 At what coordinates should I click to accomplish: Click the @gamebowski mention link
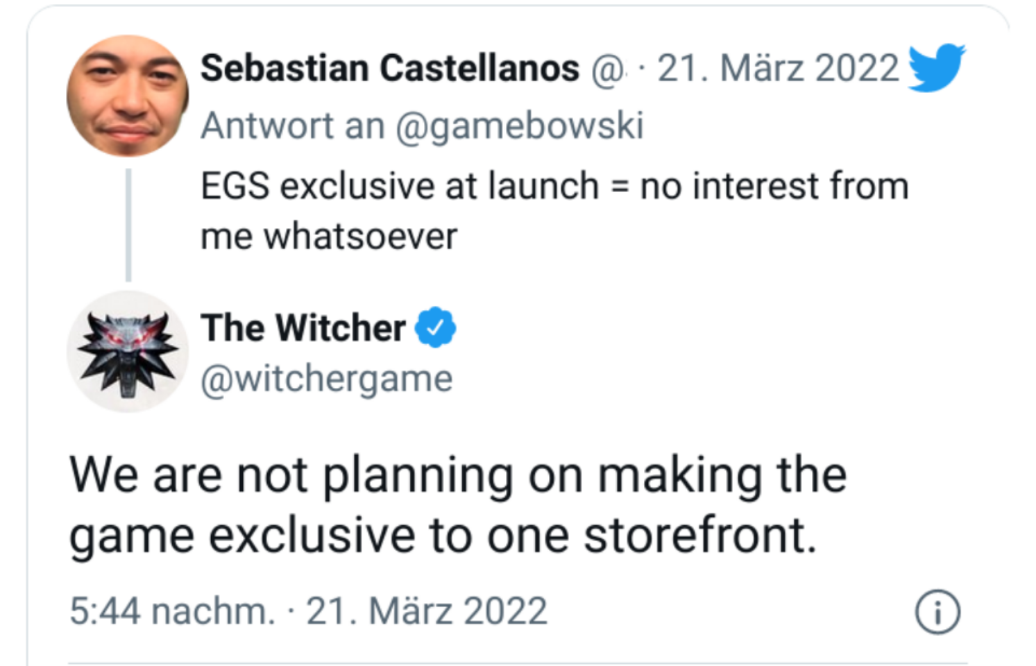tap(519, 126)
